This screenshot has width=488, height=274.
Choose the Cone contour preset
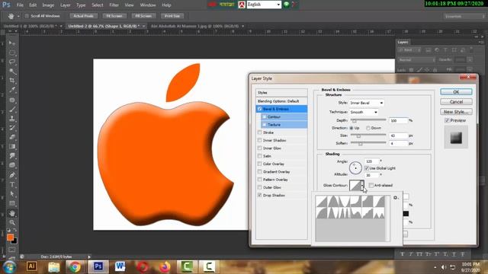point(333,201)
